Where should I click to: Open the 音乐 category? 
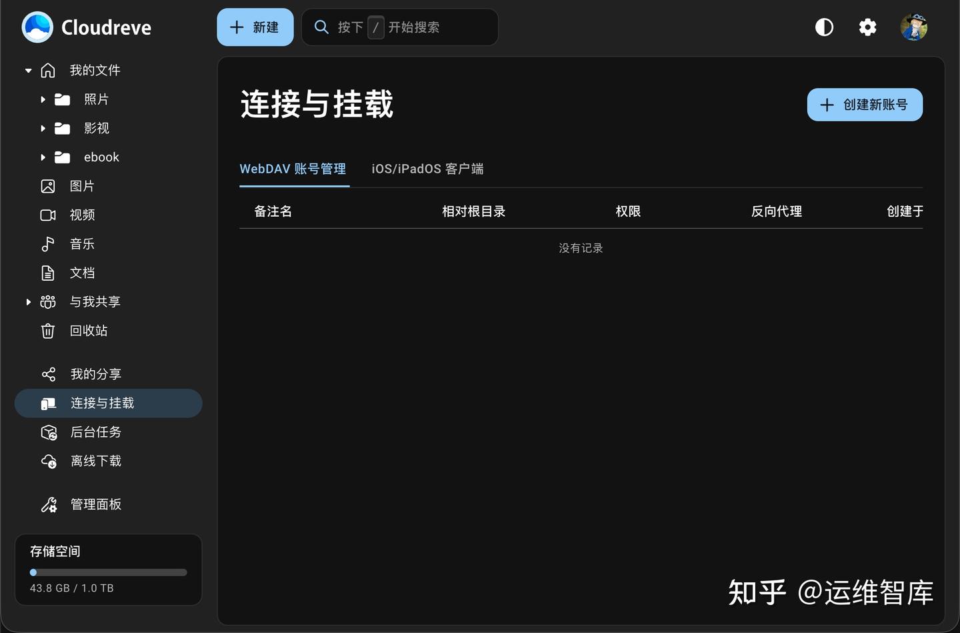coord(82,244)
